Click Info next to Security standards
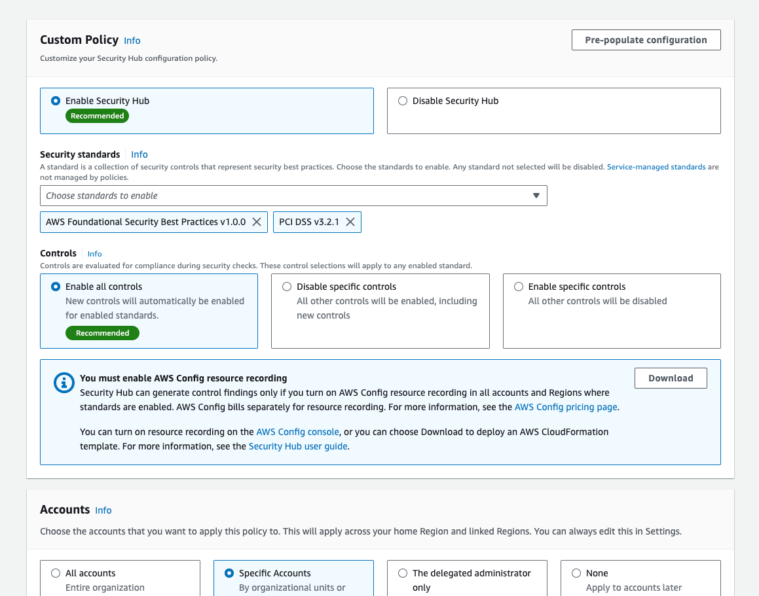759x596 pixels. click(x=139, y=154)
